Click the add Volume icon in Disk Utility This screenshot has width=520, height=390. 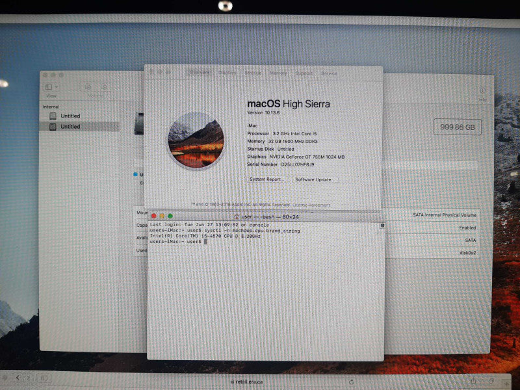tap(88, 87)
